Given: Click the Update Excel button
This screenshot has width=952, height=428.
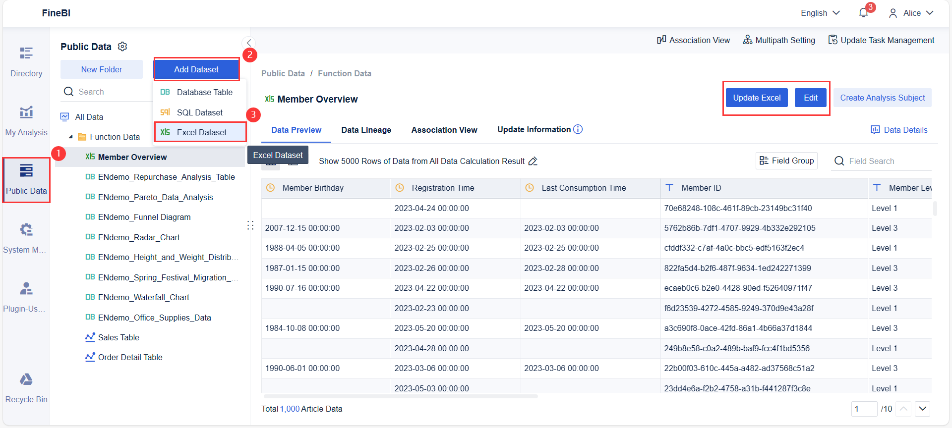Looking at the screenshot, I should [x=757, y=98].
